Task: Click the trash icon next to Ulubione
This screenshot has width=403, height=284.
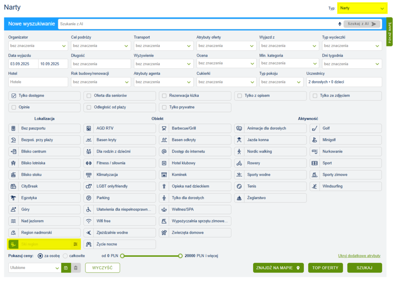Action: (x=76, y=268)
